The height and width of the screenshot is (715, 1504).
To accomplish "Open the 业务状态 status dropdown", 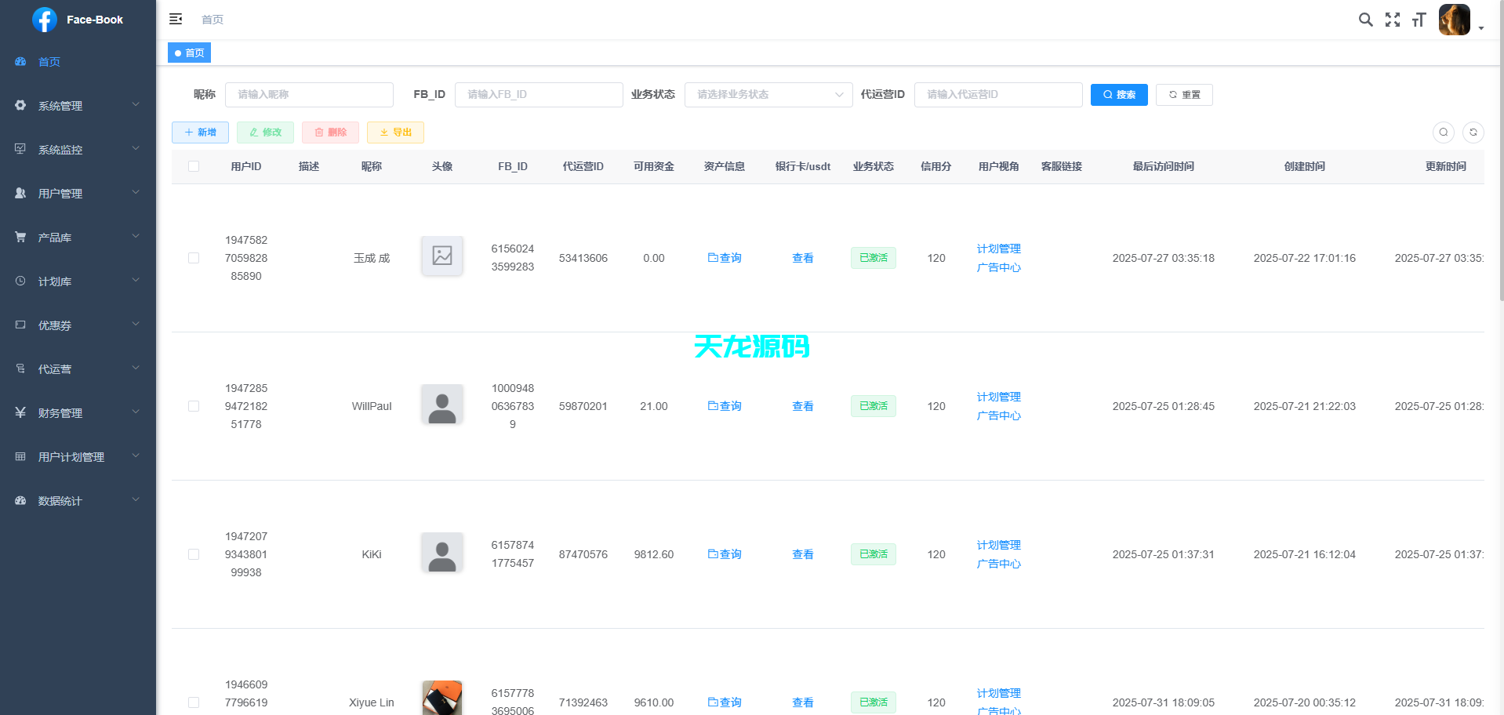I will 767,94.
